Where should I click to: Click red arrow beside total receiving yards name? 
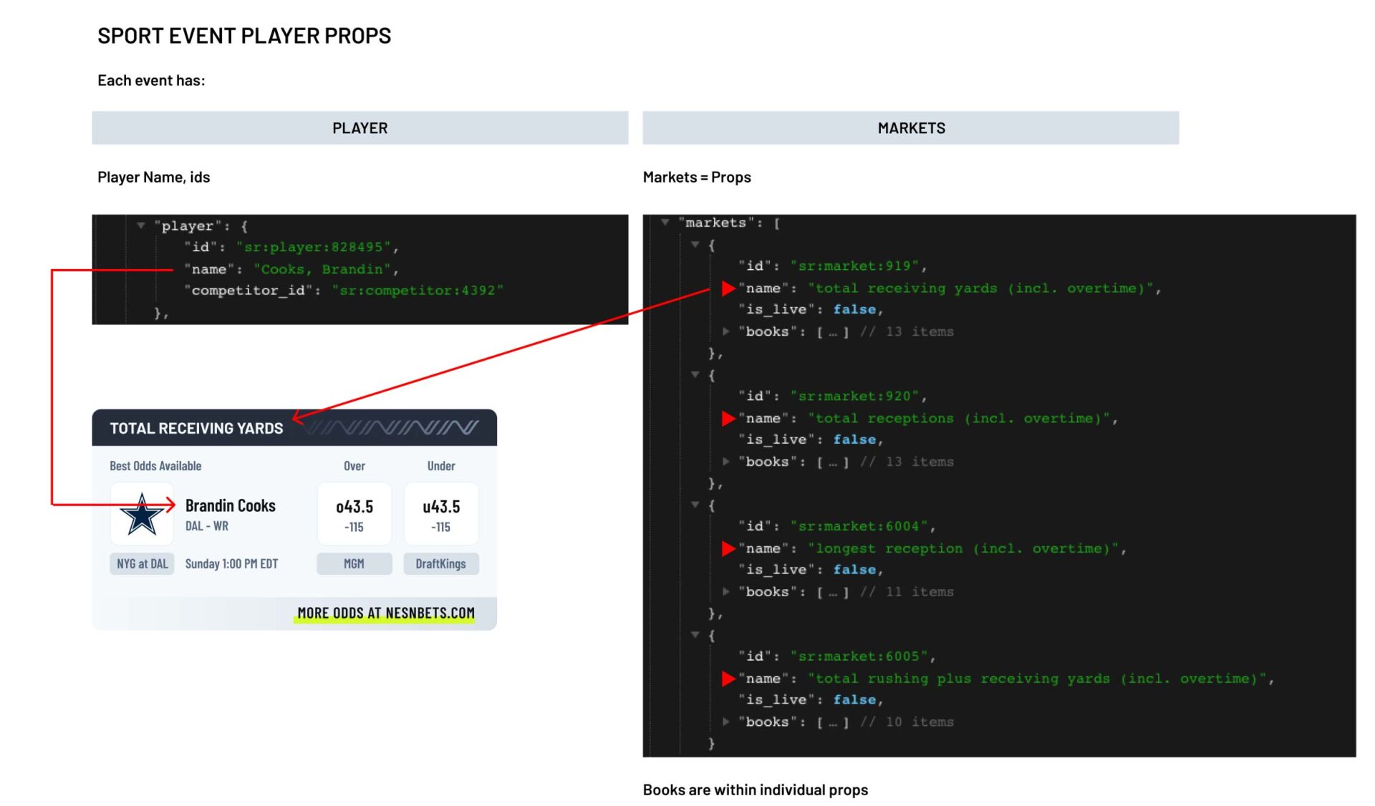(x=728, y=288)
